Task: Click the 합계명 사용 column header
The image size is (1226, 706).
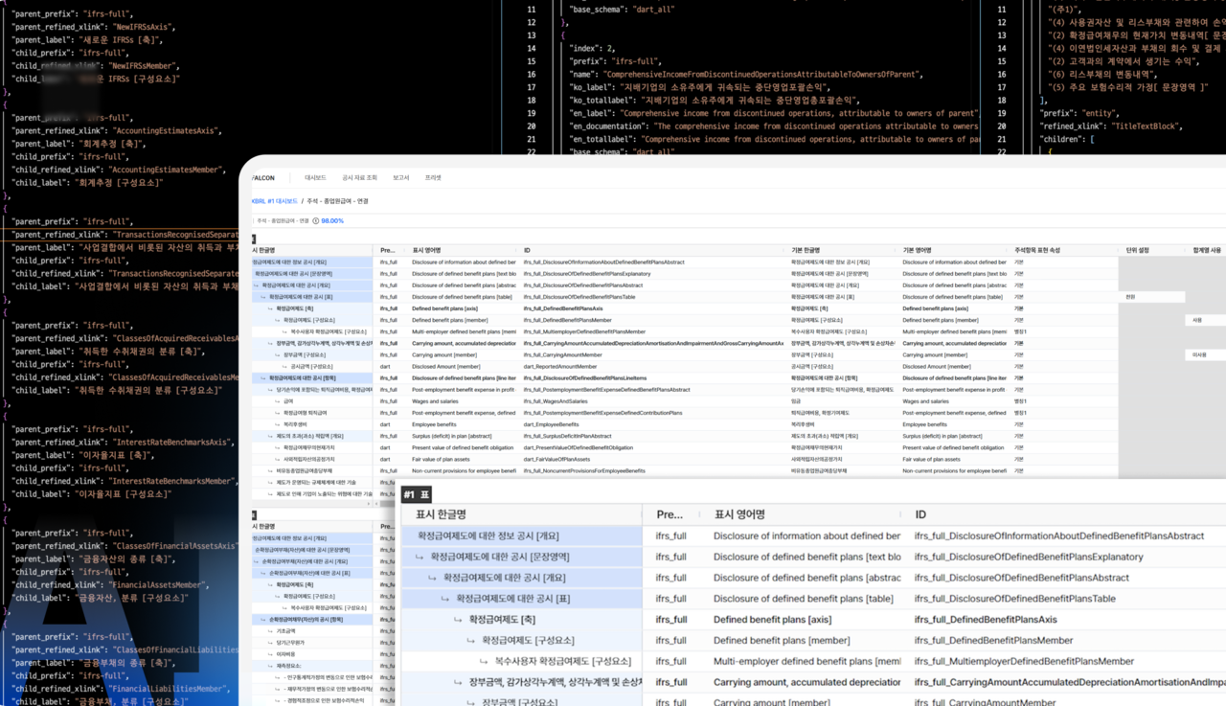Action: point(1207,250)
